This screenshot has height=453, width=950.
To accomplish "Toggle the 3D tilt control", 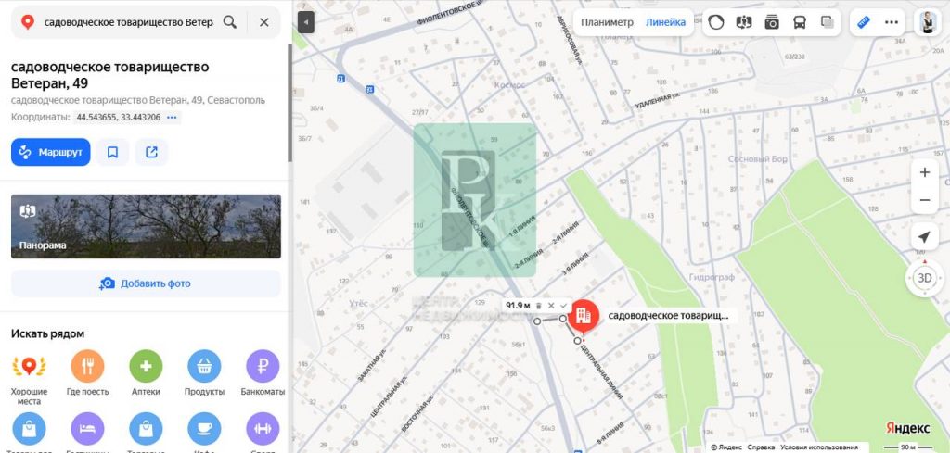I will pyautogui.click(x=925, y=278).
